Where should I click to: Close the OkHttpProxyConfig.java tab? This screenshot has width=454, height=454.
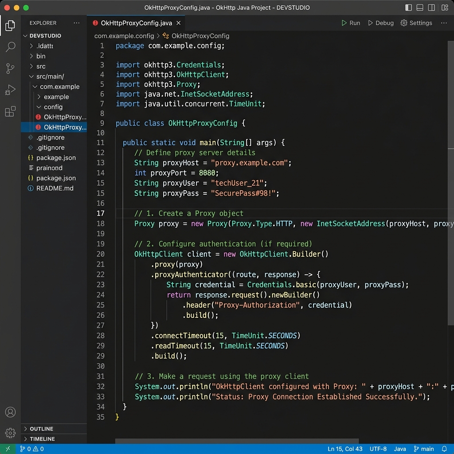pyautogui.click(x=179, y=23)
